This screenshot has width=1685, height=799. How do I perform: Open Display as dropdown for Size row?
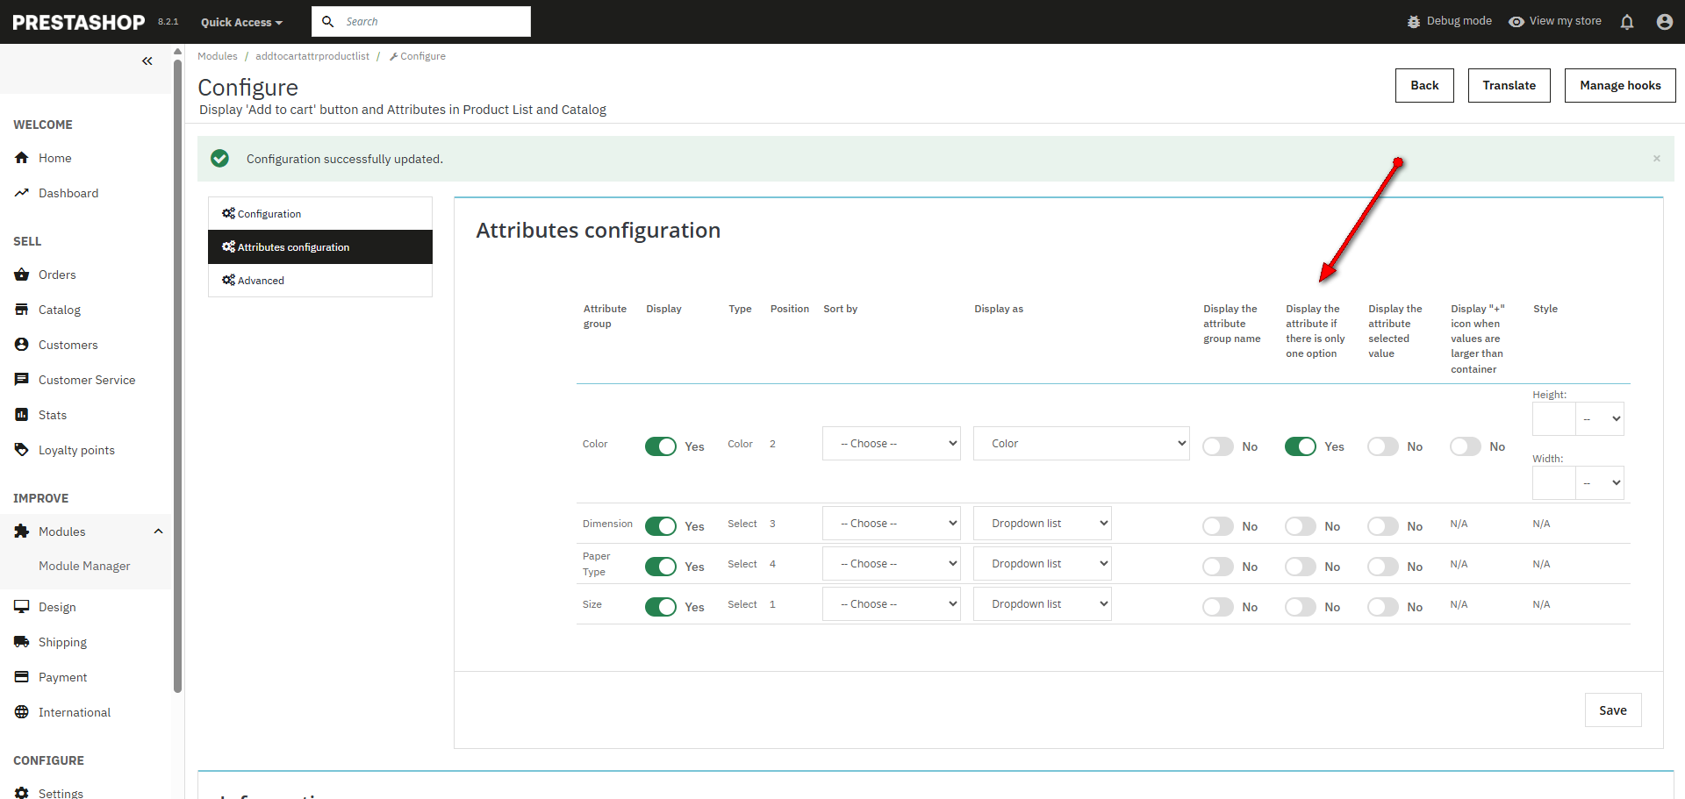tap(1042, 604)
